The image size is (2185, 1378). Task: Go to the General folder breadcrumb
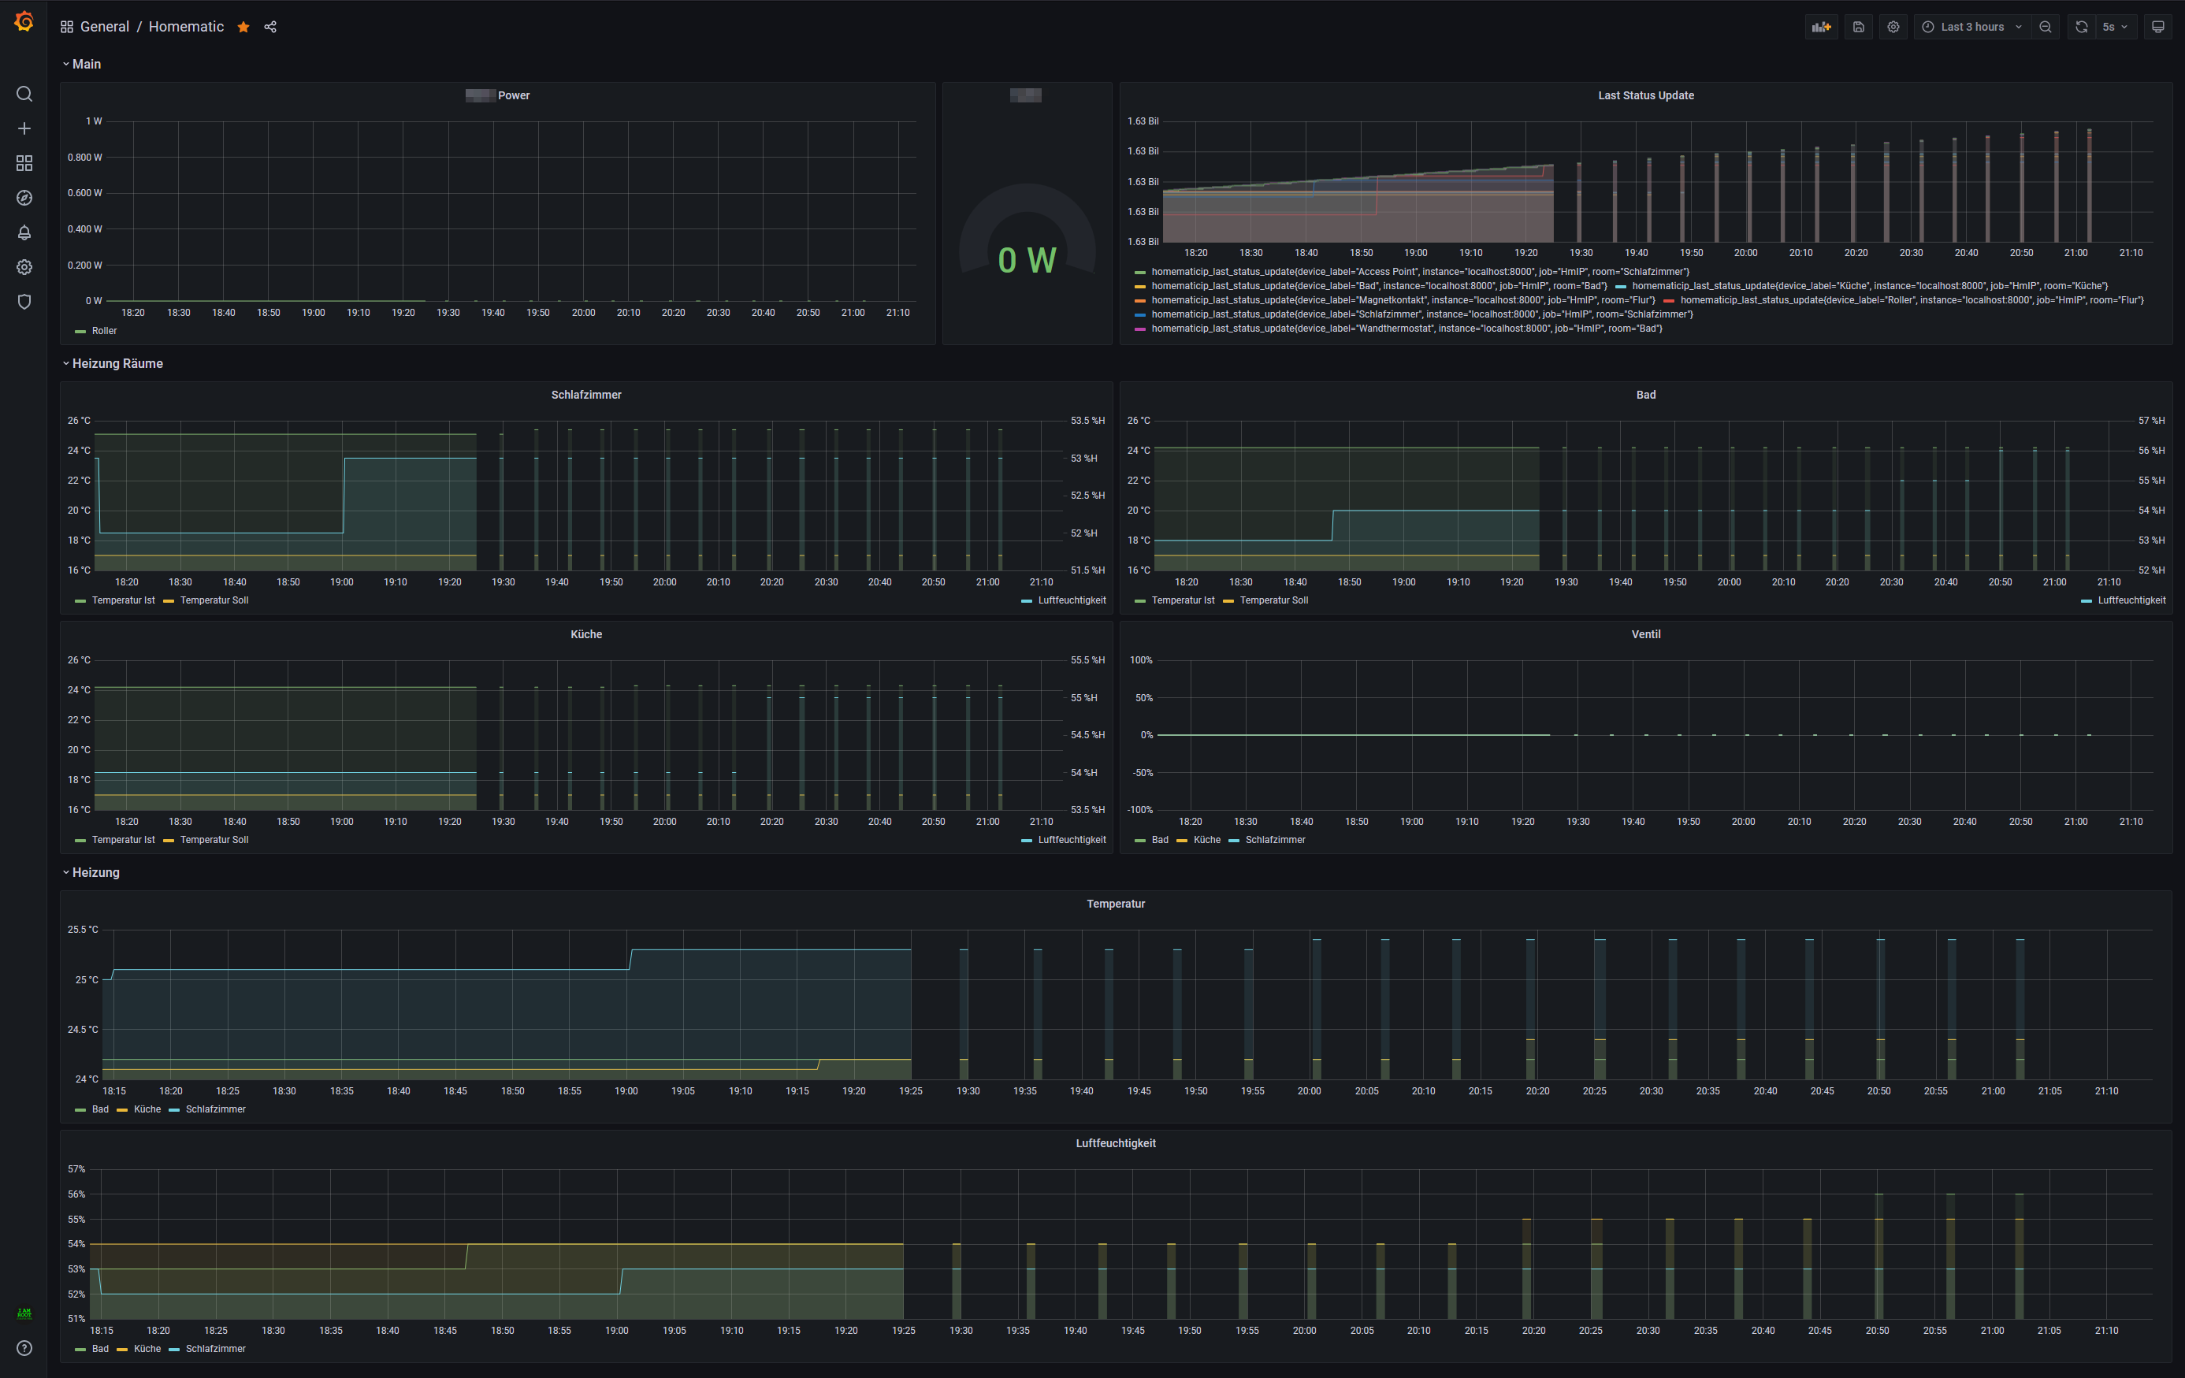[104, 28]
